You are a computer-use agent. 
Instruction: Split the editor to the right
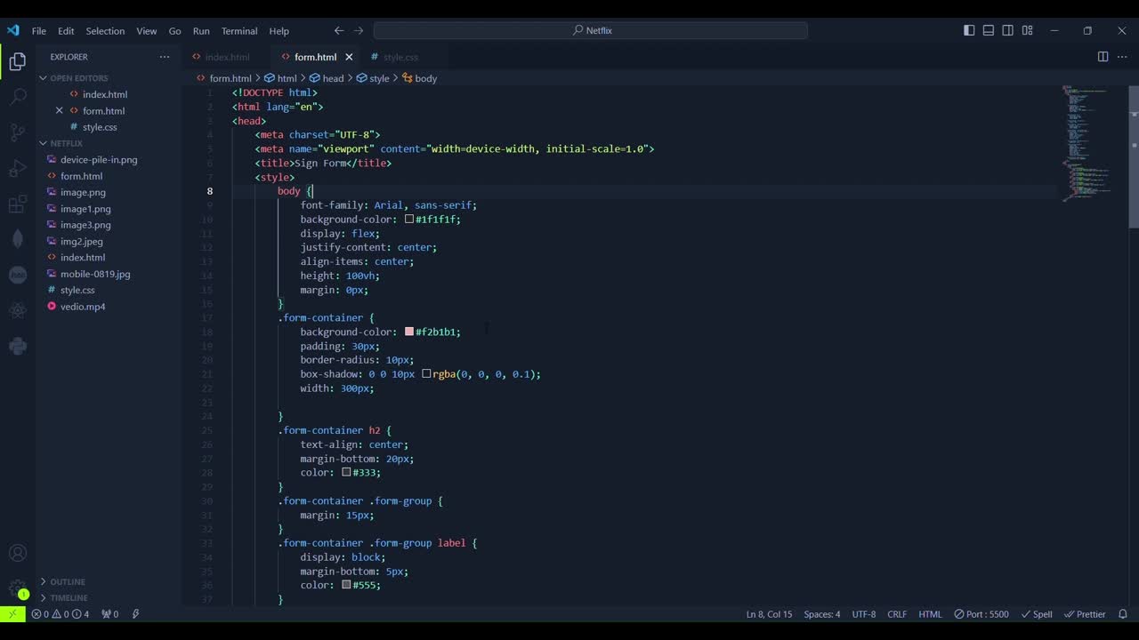click(1103, 57)
